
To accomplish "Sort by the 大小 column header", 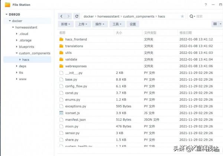I will click(119, 33).
